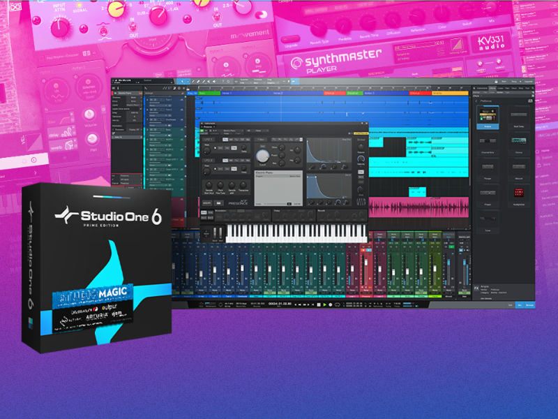
Task: Click the Presence filter Cutoff knob
Action: [263, 156]
